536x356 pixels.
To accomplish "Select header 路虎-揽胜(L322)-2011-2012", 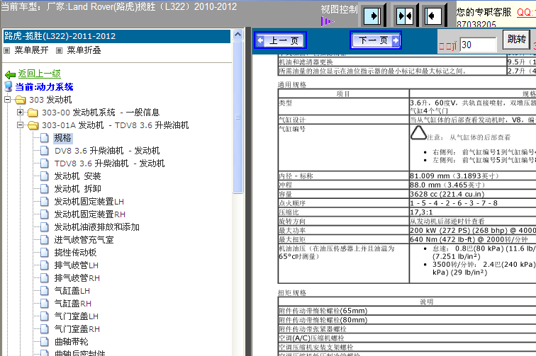I will 116,36.
